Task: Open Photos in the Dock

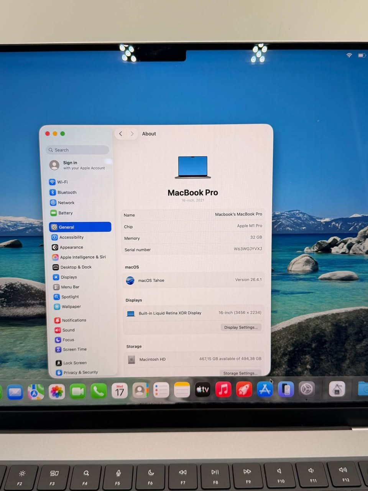Action: [57, 392]
